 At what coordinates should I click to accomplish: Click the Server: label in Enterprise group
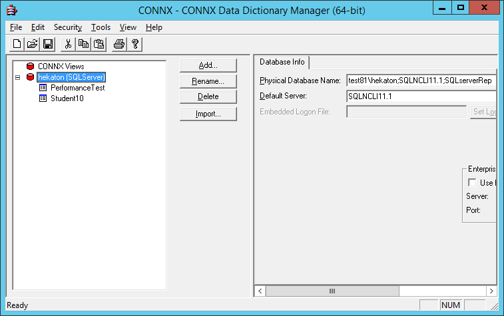pyautogui.click(x=477, y=196)
